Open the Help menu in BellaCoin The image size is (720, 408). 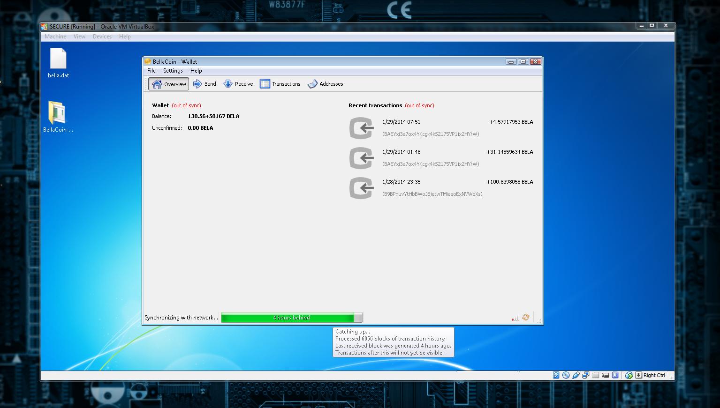point(196,71)
